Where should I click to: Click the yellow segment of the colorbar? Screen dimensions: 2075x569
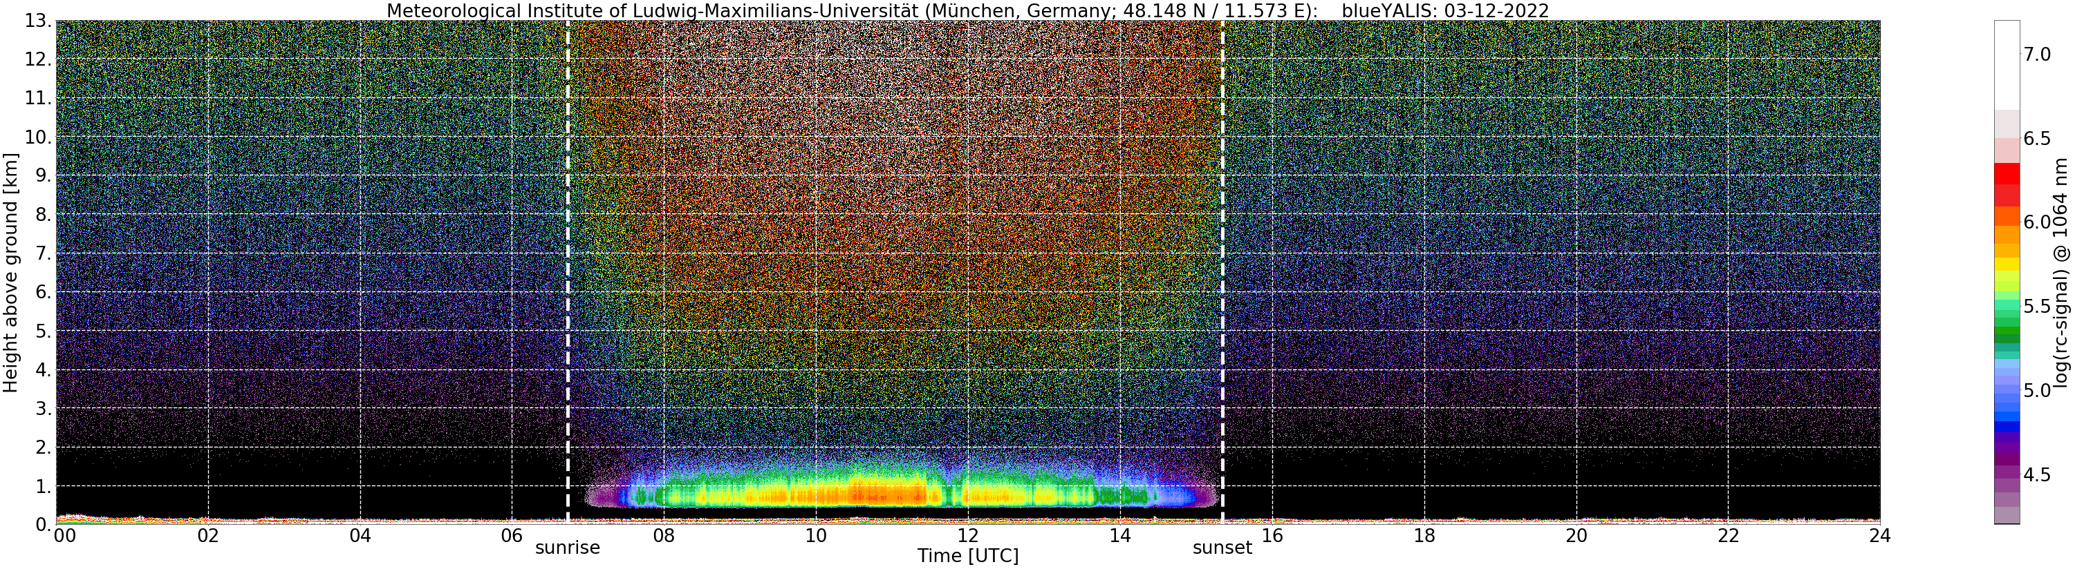(2007, 264)
